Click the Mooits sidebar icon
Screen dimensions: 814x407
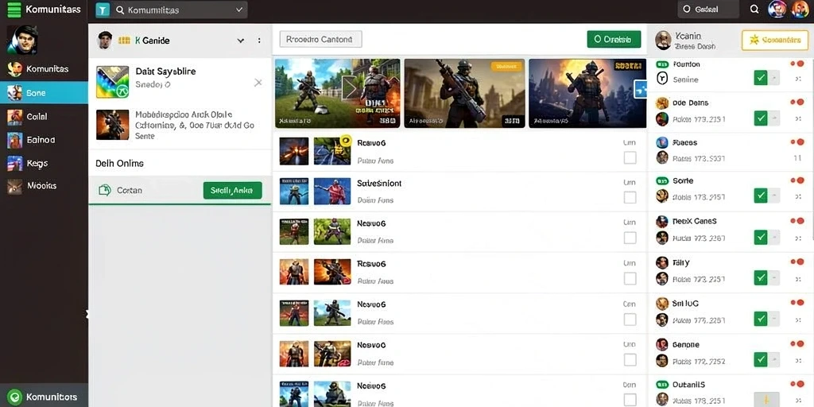(x=14, y=186)
